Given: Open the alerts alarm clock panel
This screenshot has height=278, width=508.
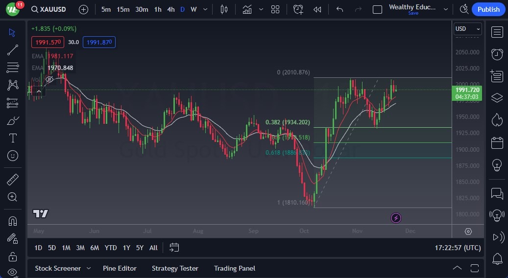Looking at the screenshot, I should [497, 54].
